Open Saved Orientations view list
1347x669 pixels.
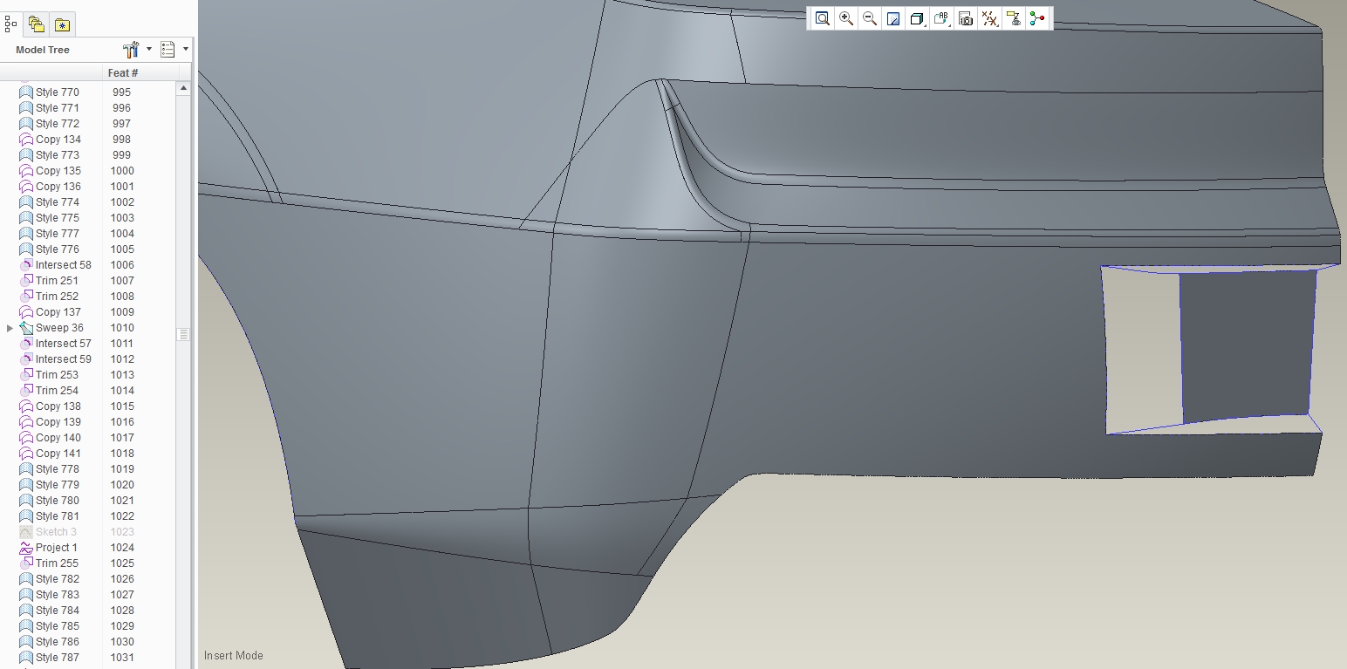[x=941, y=18]
